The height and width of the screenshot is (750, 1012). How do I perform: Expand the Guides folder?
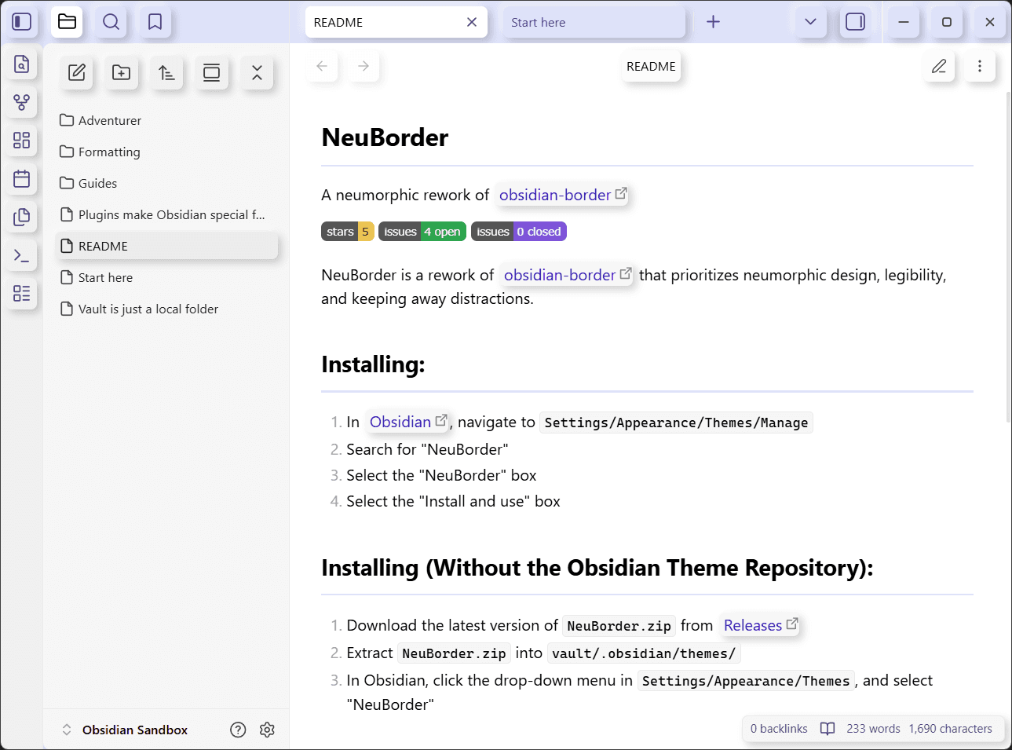167,183
